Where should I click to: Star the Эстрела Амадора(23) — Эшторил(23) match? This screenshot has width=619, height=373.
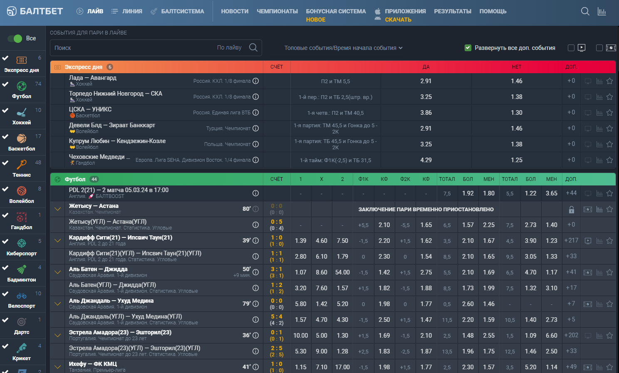click(609, 336)
